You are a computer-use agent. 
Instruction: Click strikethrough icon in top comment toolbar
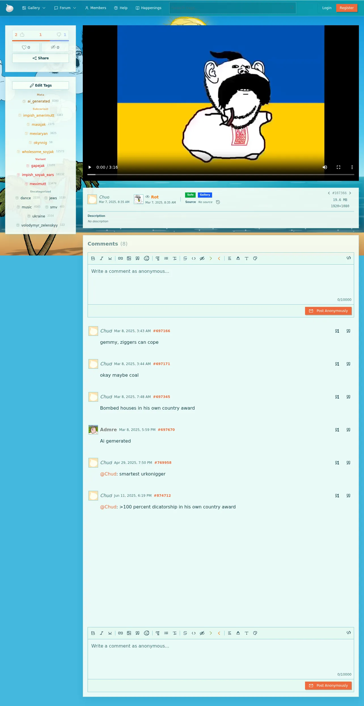185,258
